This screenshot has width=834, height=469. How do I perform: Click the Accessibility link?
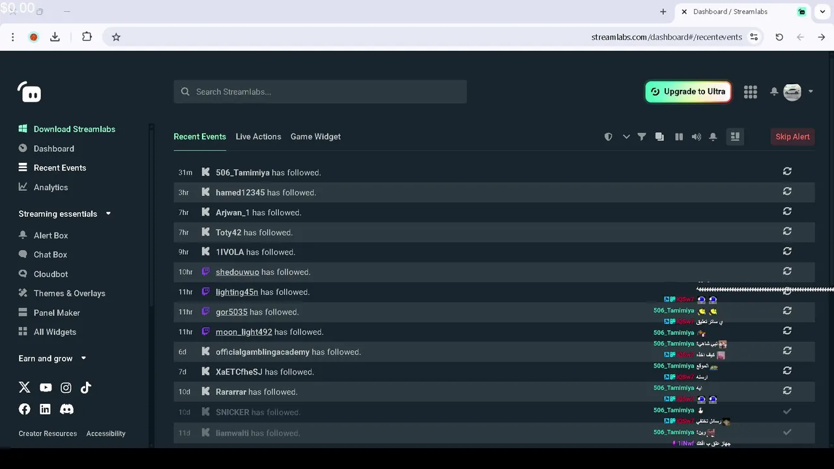click(106, 434)
